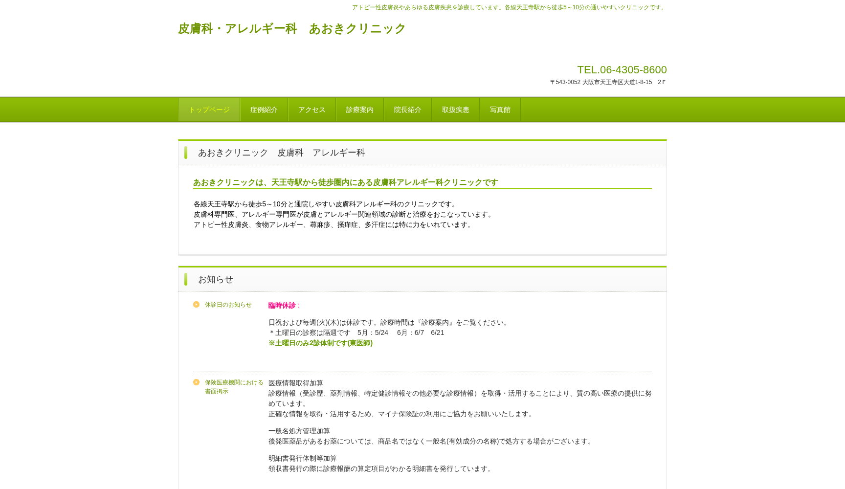
Task: Select 院長紹介 in the navigation bar
Action: click(408, 110)
